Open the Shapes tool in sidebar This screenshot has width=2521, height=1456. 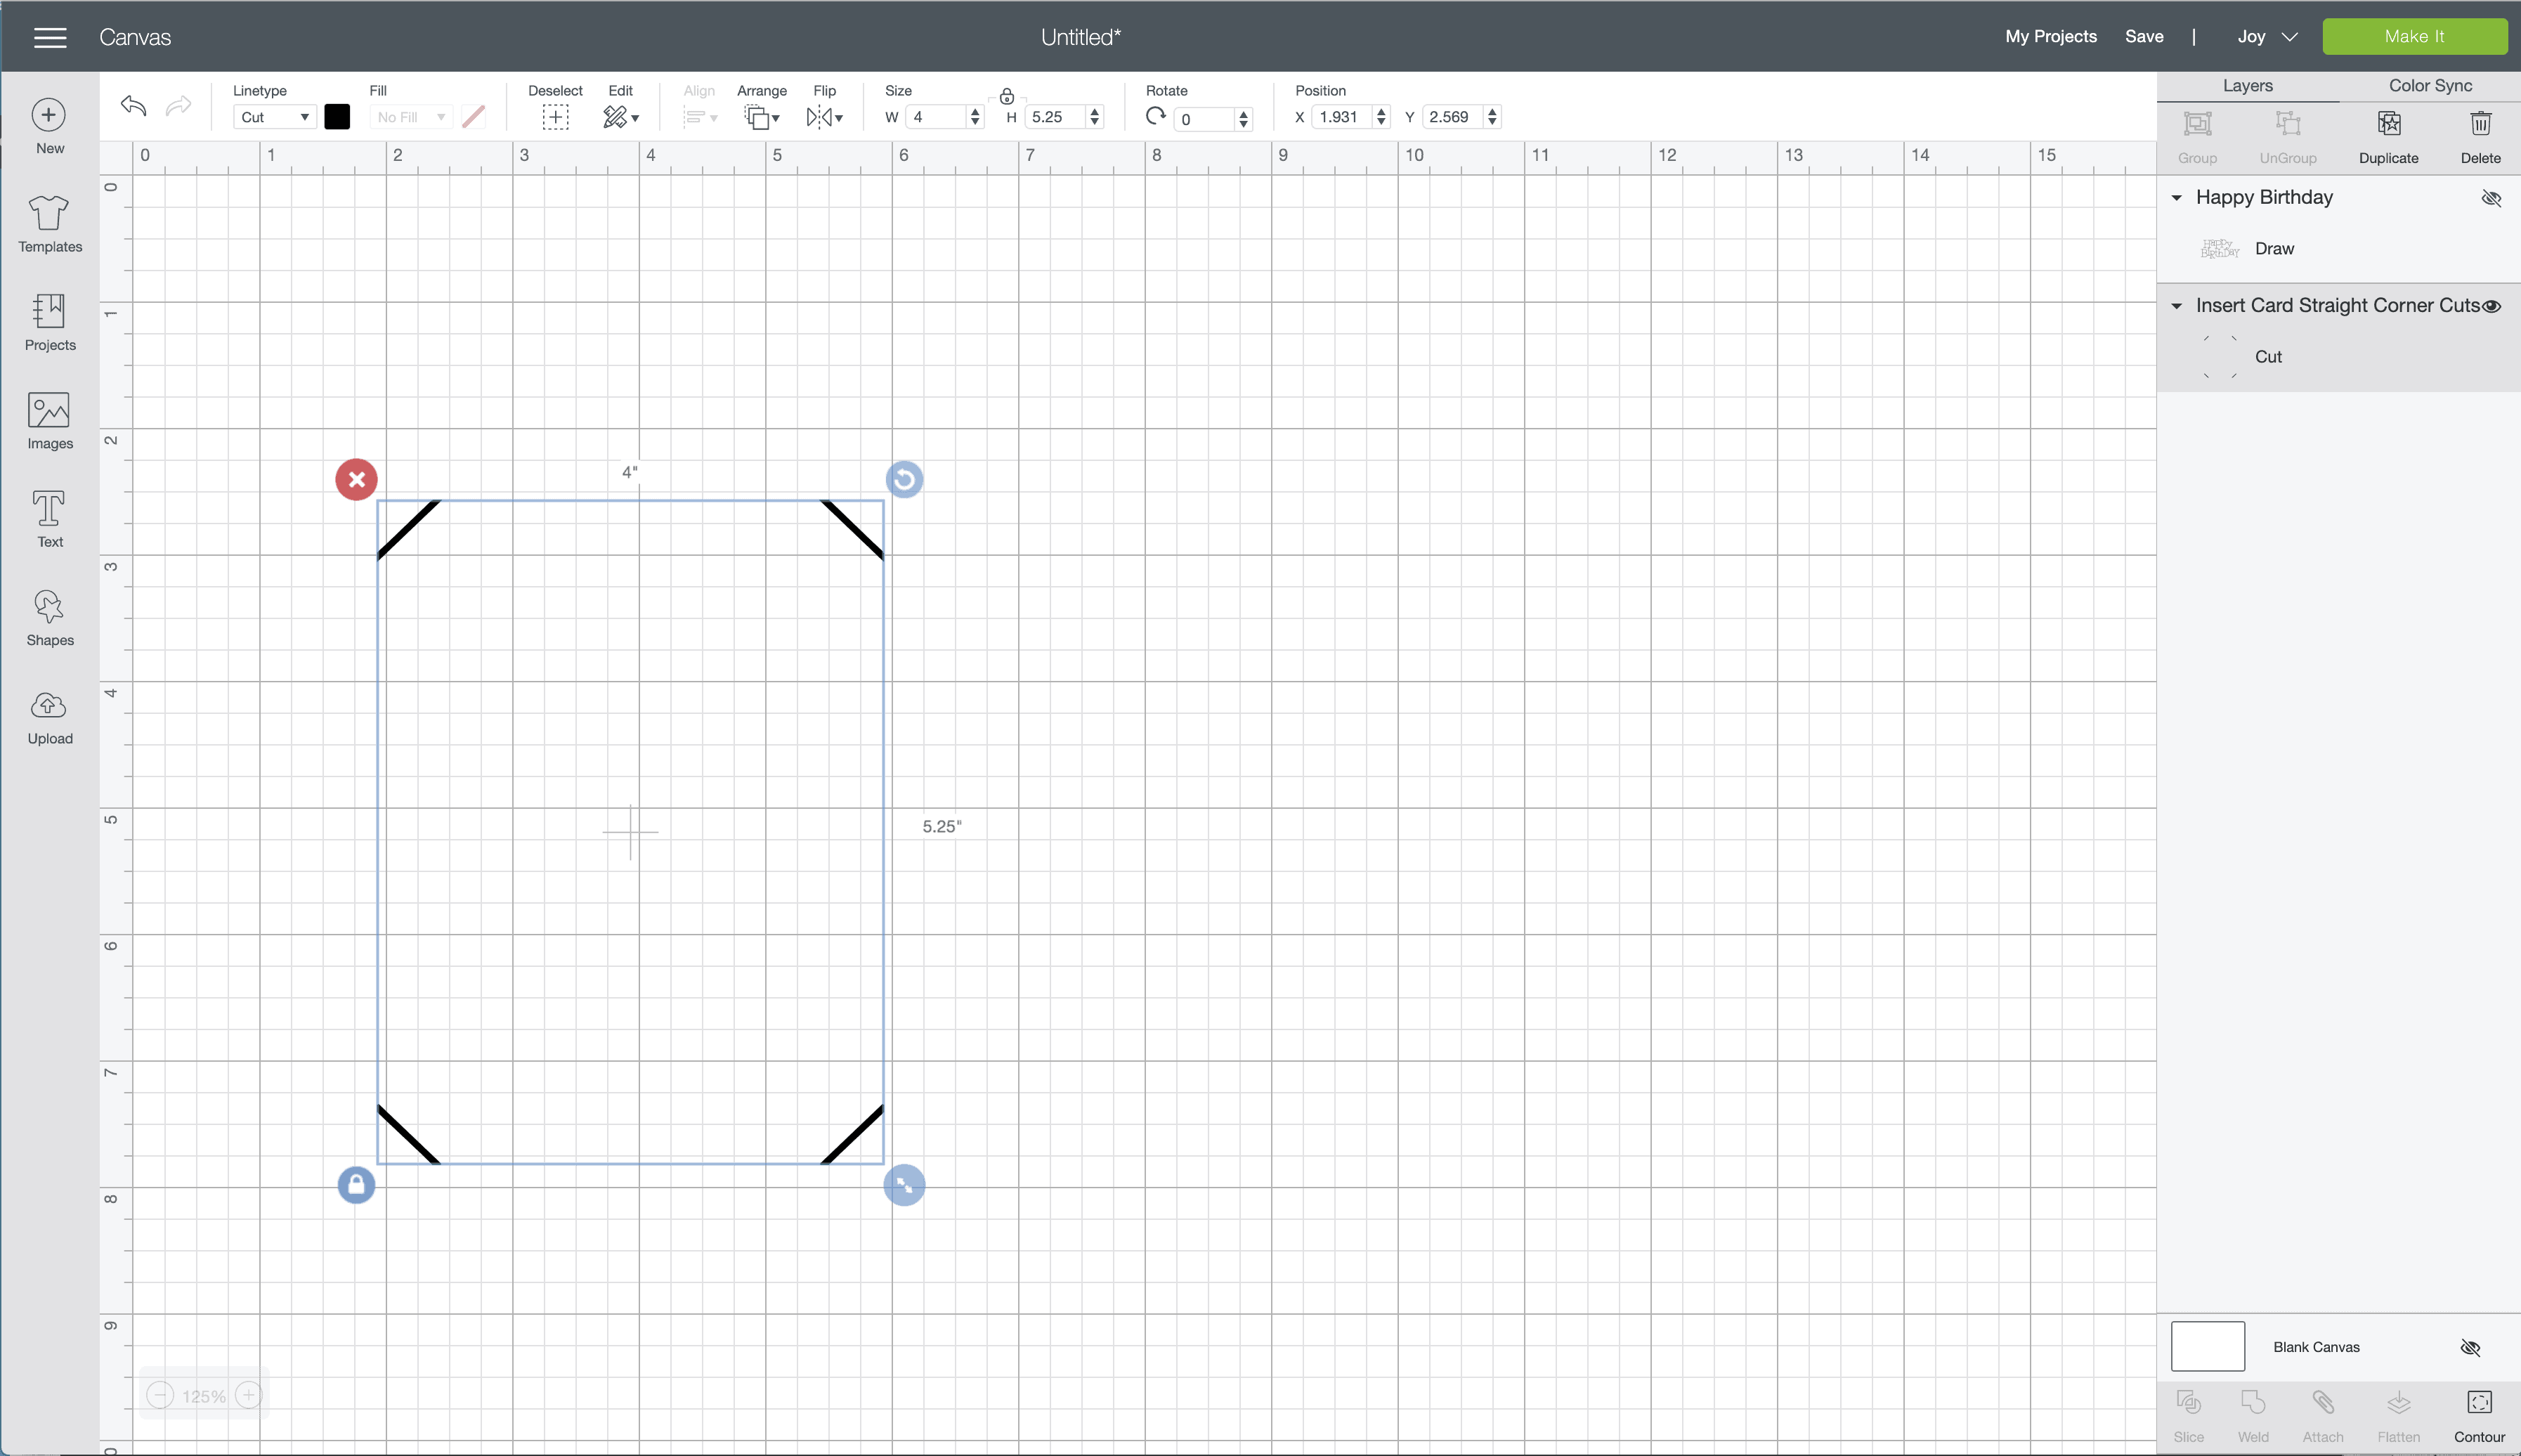[x=49, y=617]
